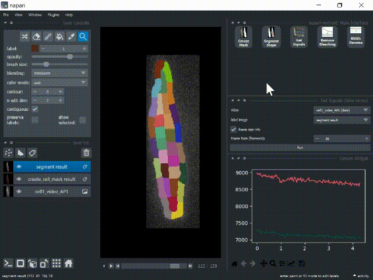Step to previous frame arrow
Image resolution: width=373 pixels, height=280 pixels.
pos(118,266)
